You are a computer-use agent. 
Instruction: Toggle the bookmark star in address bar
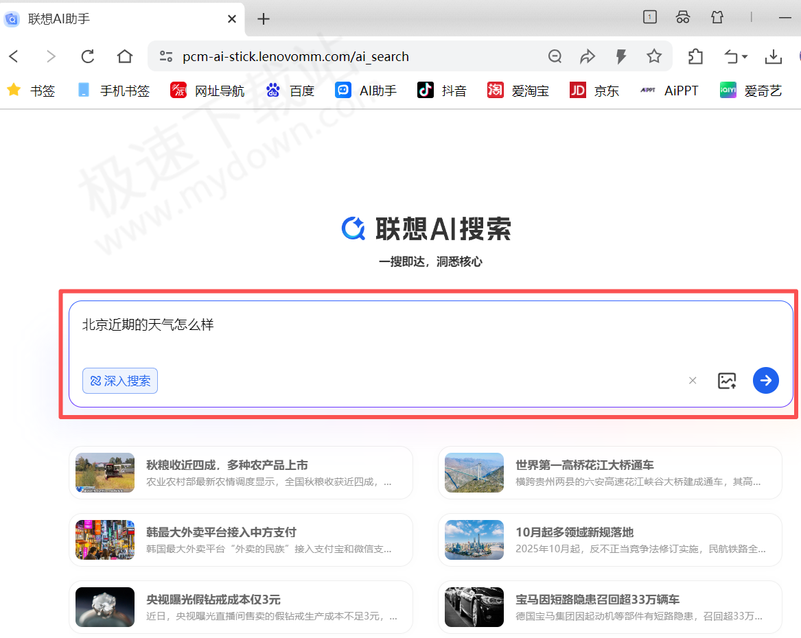pyautogui.click(x=654, y=56)
